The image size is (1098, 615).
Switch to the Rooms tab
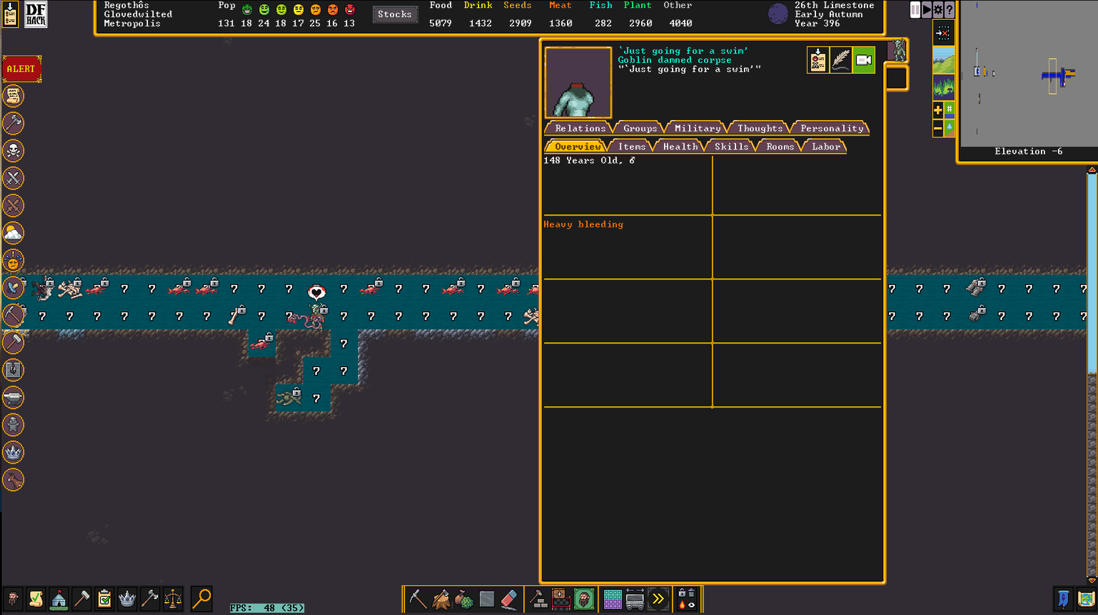click(x=780, y=146)
